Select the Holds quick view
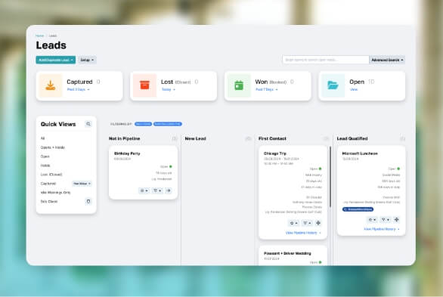This screenshot has width=443, height=297. pos(45,166)
